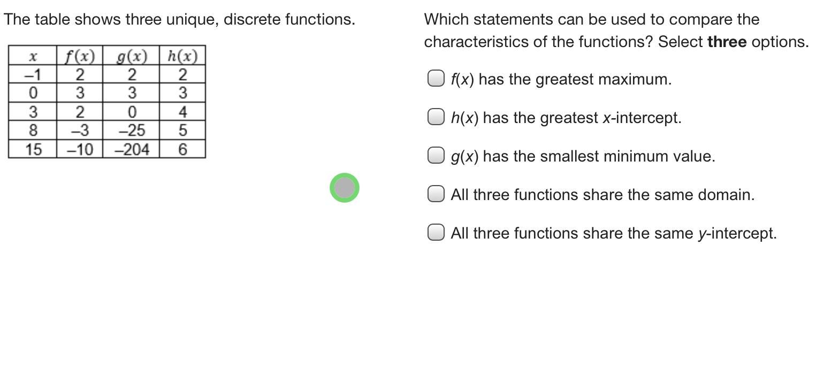Click the table cell containing –25
The image size is (824, 391).
click(x=131, y=131)
